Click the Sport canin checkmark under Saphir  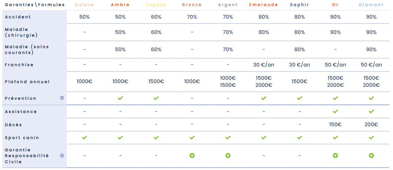point(300,137)
